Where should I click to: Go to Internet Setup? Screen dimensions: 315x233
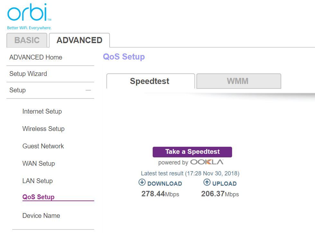point(42,111)
